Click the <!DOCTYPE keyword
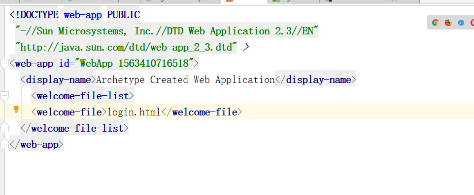 (34, 14)
